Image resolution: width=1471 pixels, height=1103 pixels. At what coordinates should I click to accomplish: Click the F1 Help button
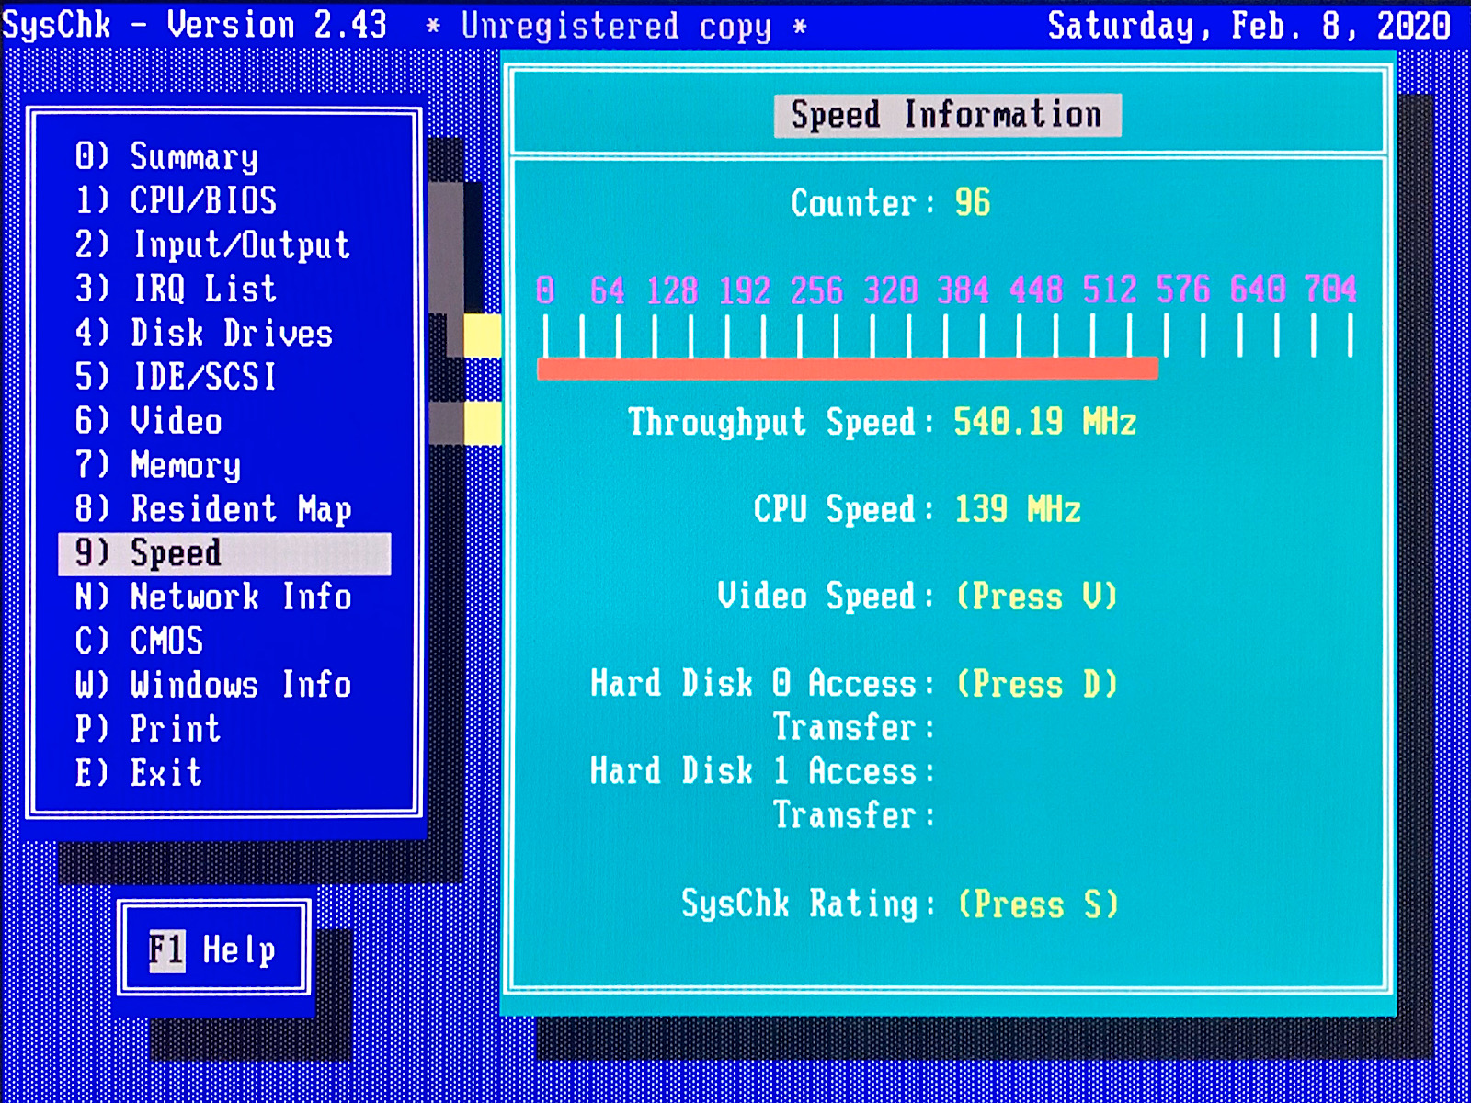[213, 949]
